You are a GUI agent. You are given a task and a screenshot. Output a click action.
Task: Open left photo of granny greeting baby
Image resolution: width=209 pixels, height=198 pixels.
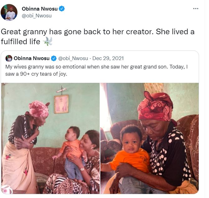50,138
